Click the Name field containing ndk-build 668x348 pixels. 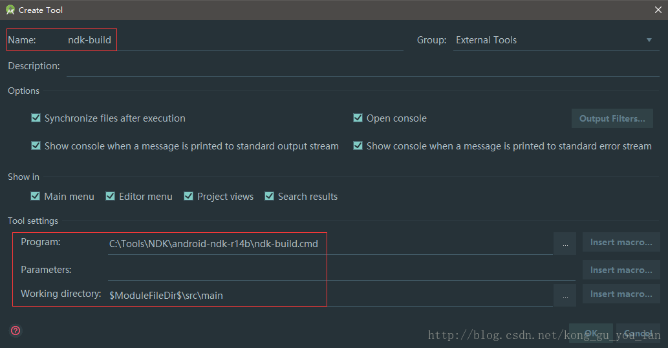coord(235,40)
